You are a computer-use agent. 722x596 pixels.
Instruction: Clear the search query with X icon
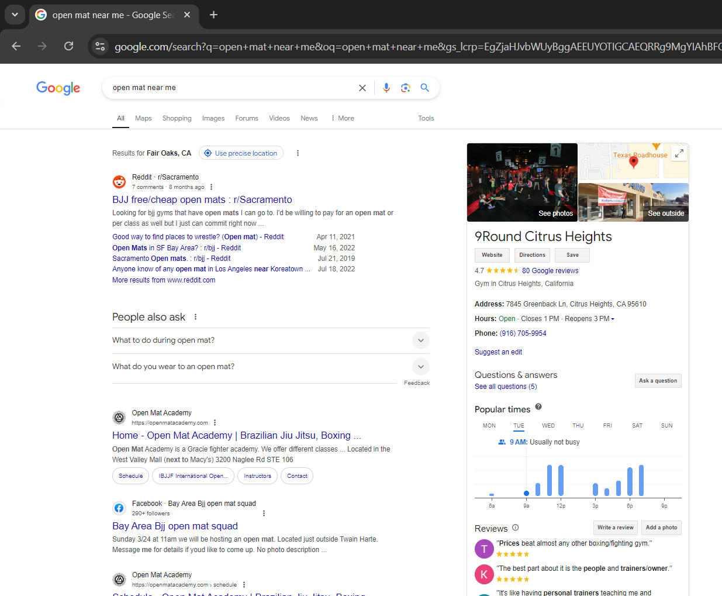(362, 88)
